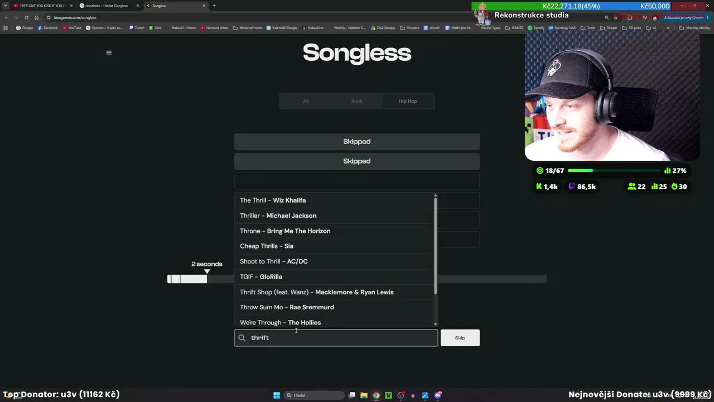Choose We're Through by The Hollies
Screen dimensions: 714x402
pos(334,322)
